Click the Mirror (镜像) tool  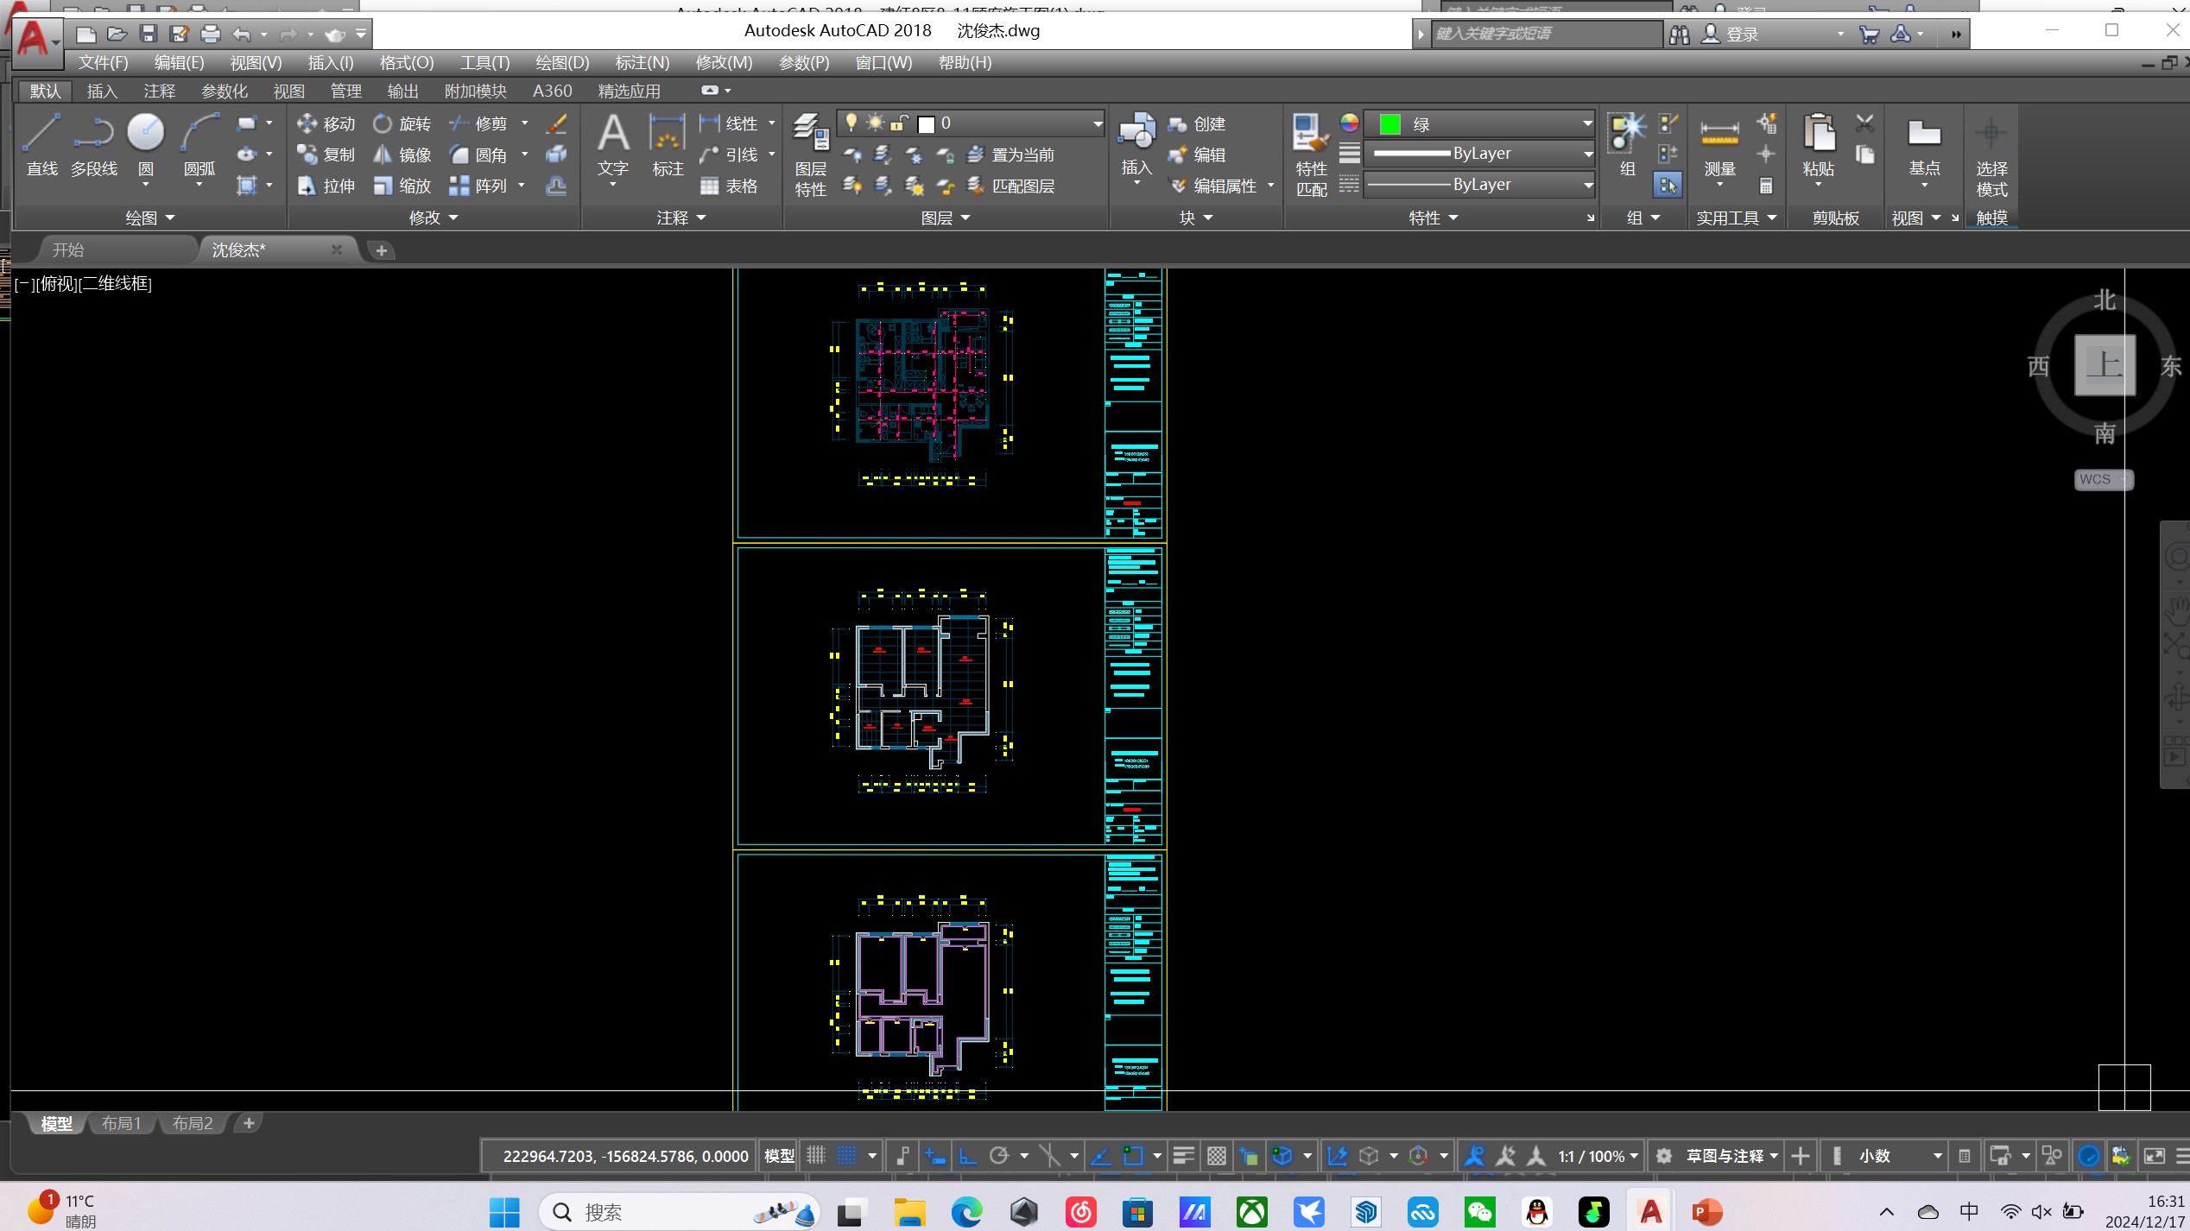(x=402, y=155)
